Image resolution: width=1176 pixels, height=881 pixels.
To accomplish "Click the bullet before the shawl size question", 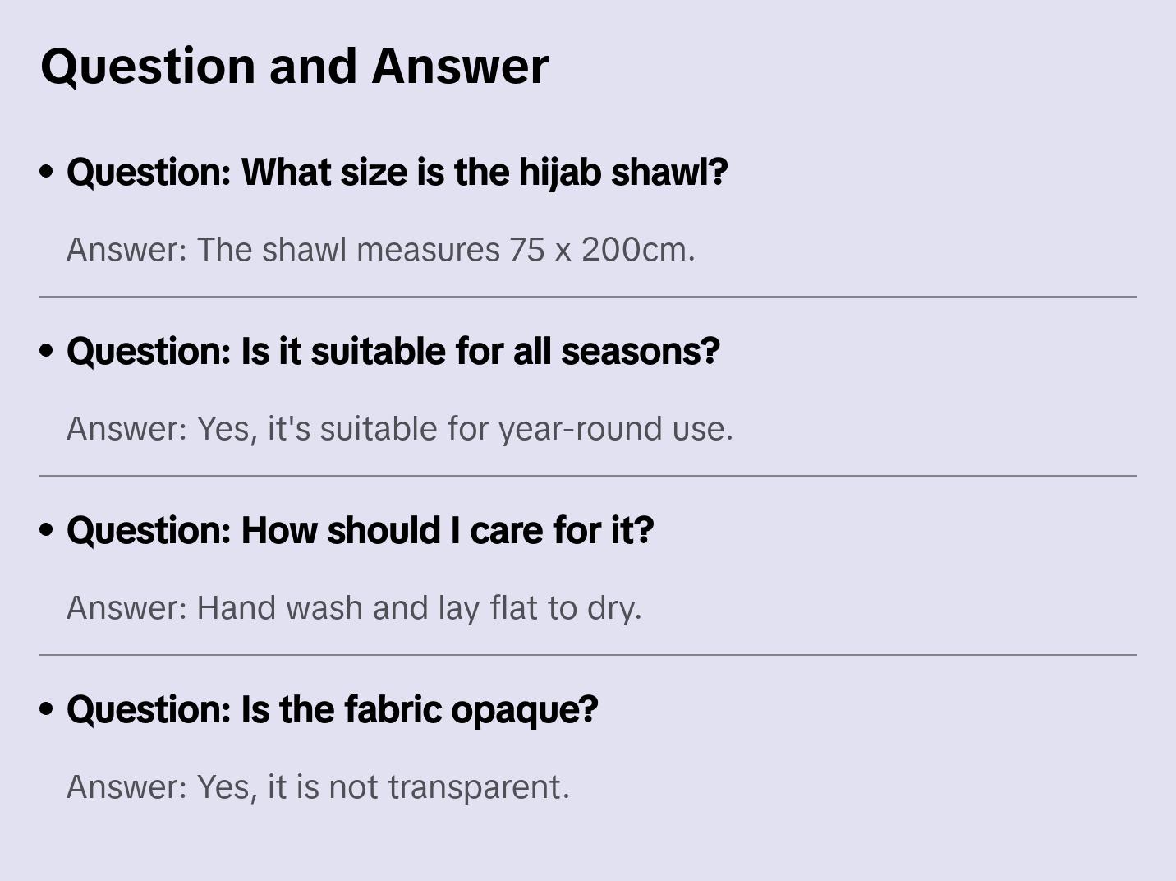I will (x=47, y=173).
